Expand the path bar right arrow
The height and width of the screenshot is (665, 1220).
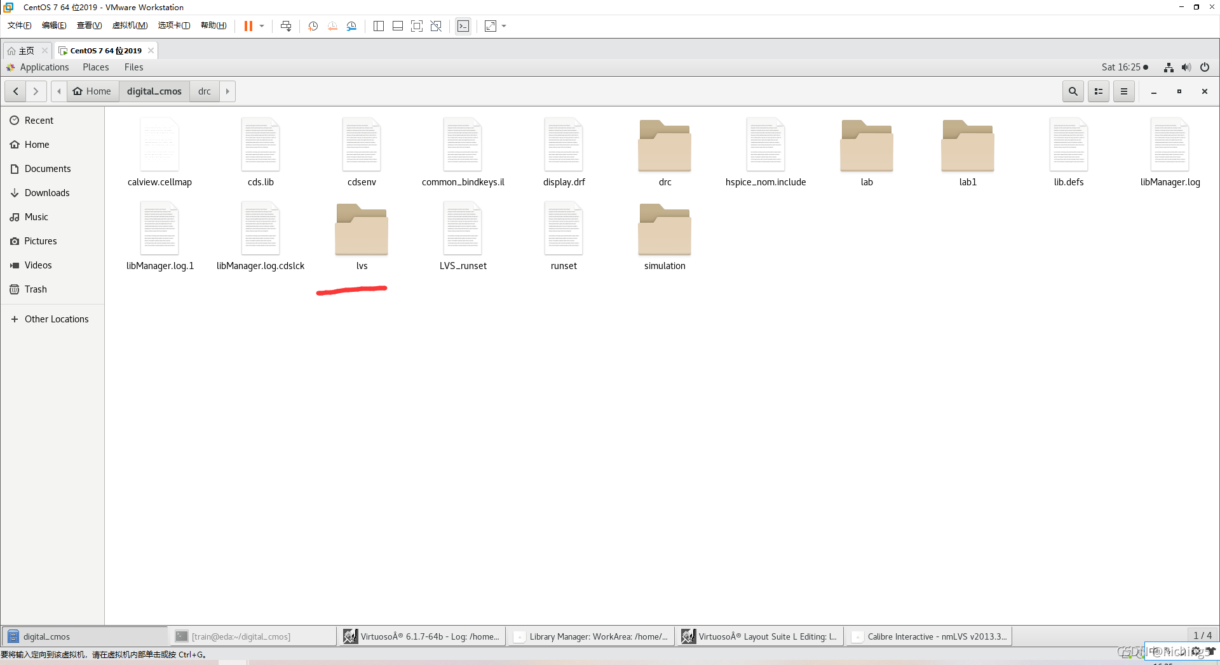coord(227,91)
